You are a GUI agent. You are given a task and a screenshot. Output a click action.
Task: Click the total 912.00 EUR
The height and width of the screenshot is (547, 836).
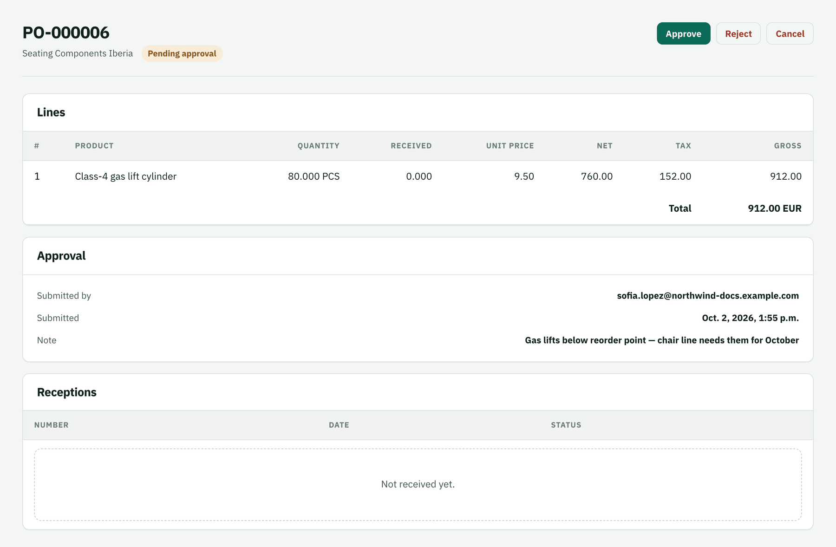pyautogui.click(x=775, y=208)
